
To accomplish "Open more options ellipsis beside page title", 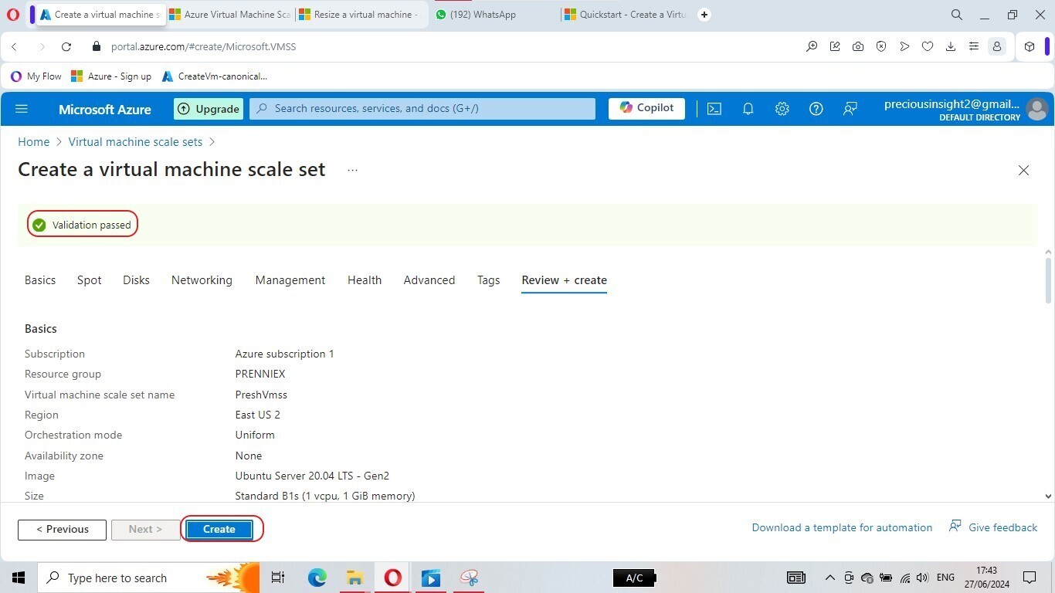I will (352, 170).
